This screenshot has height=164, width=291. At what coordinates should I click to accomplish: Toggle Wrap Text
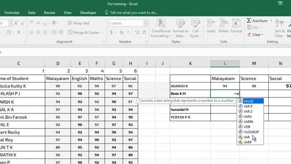coord(79,23)
